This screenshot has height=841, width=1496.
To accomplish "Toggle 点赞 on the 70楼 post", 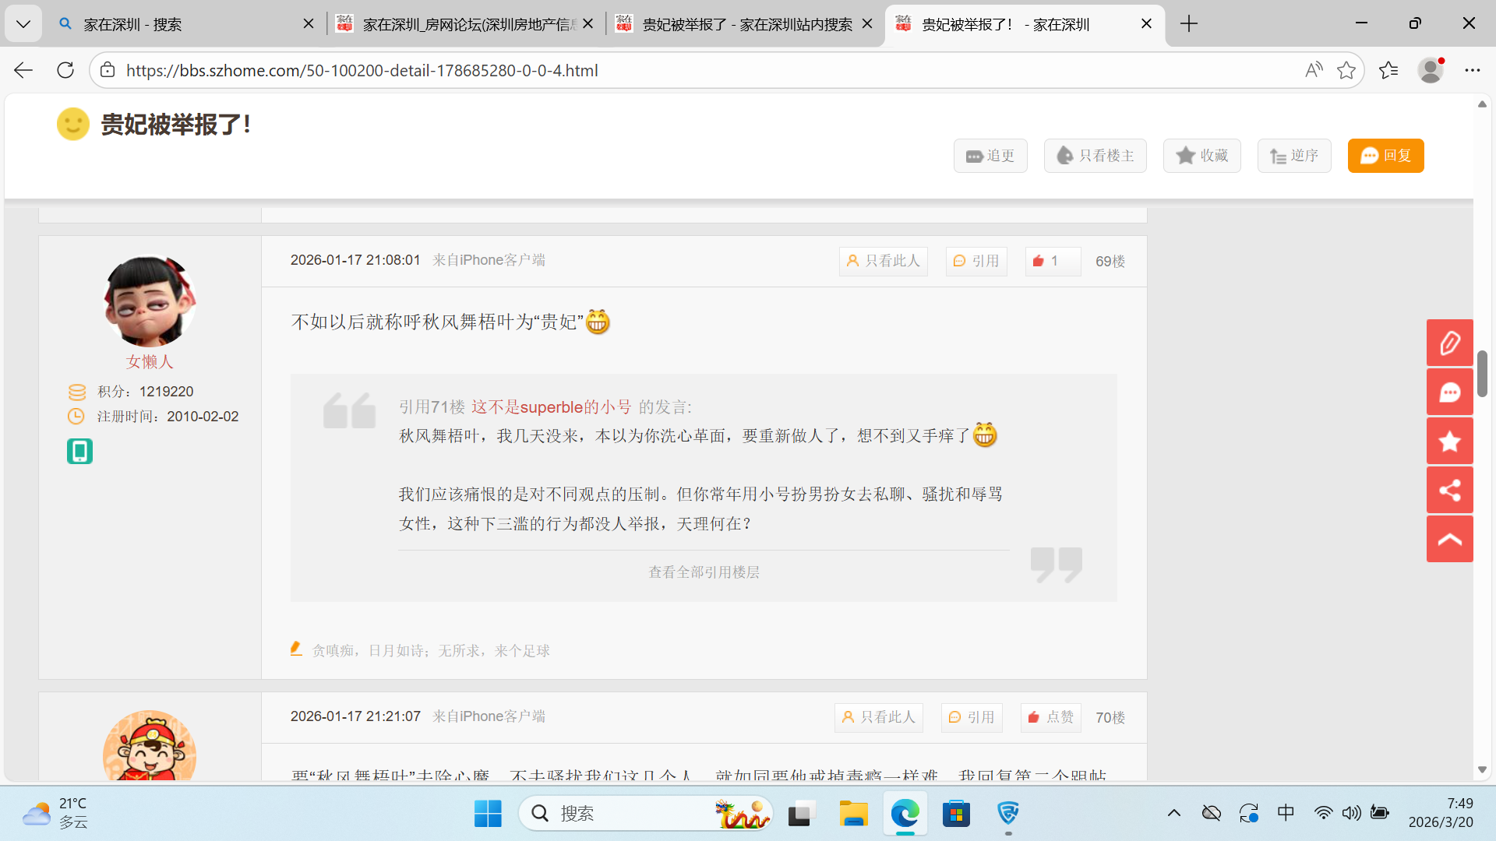I will tap(1050, 717).
